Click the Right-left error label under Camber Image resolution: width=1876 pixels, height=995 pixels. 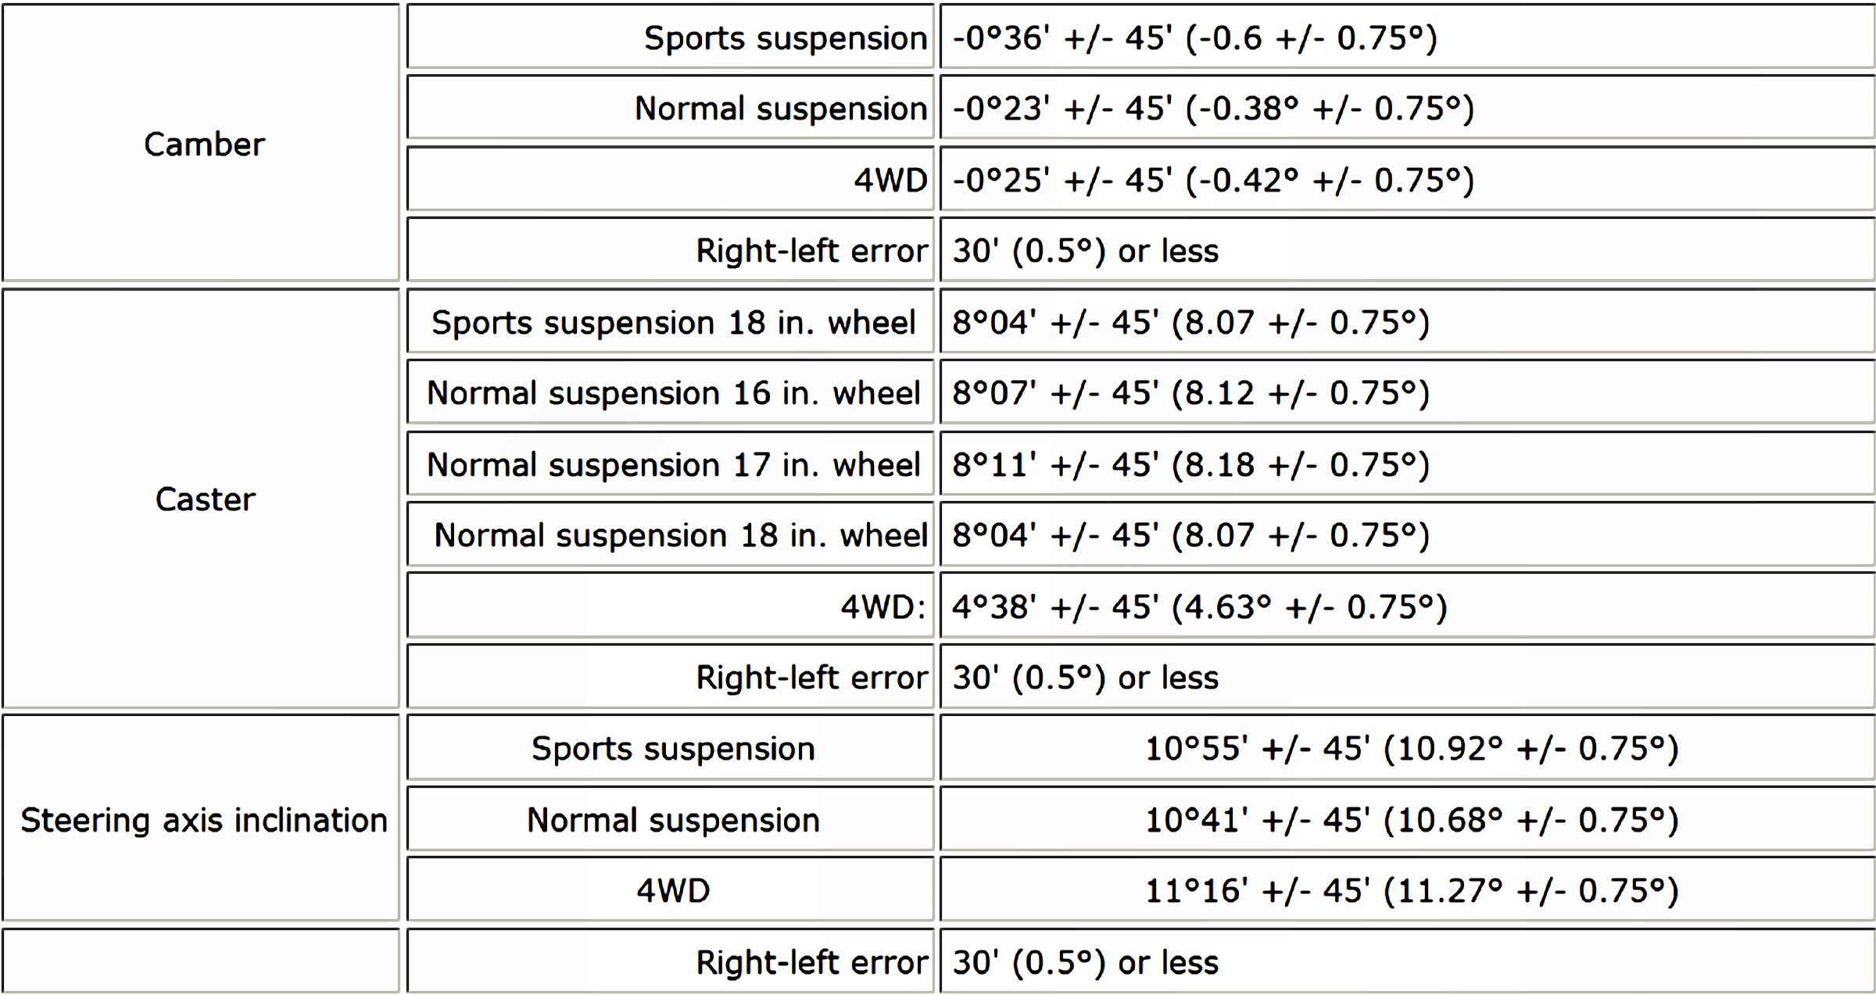(x=811, y=251)
